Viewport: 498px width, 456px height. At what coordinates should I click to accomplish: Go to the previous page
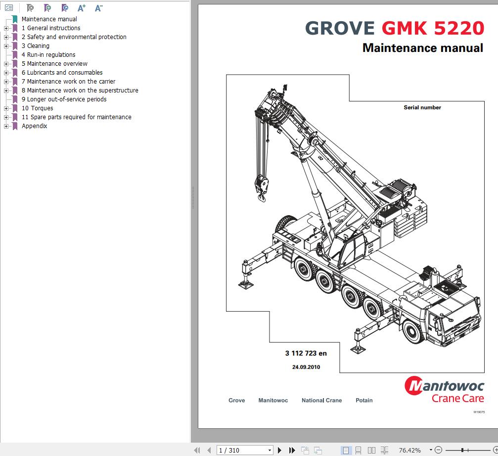pyautogui.click(x=209, y=450)
